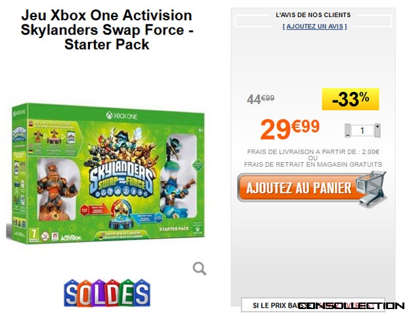Increase quantity with the plus button

377,131
